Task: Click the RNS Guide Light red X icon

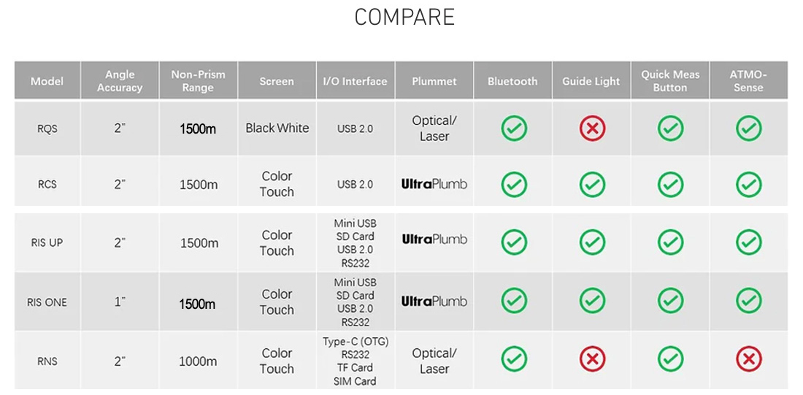Action: [x=592, y=359]
